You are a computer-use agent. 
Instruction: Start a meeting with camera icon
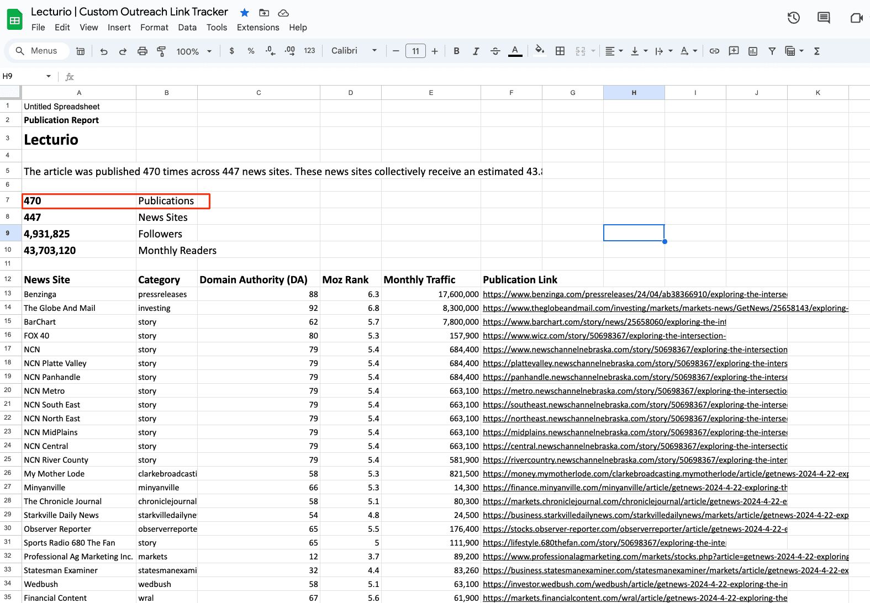pyautogui.click(x=856, y=18)
